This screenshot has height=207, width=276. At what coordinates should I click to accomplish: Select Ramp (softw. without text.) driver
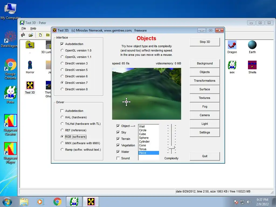[62, 150]
